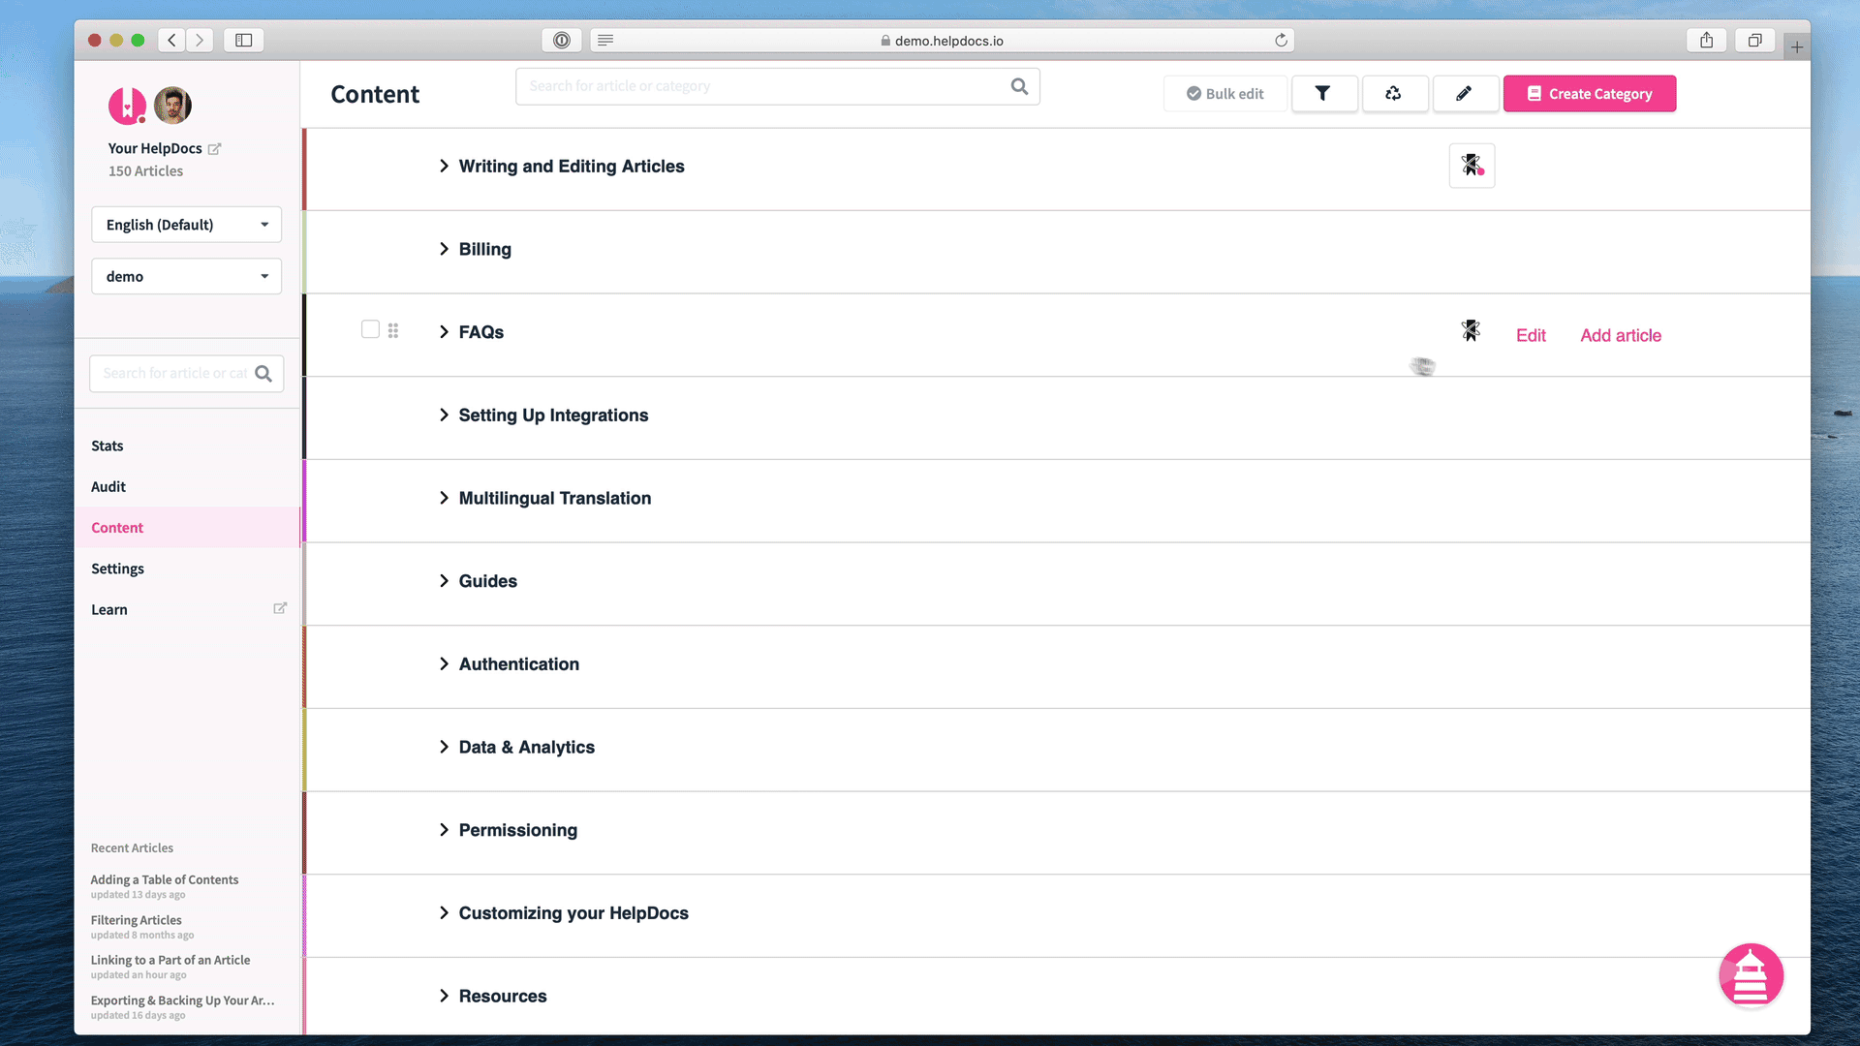This screenshot has width=1860, height=1046.
Task: Expand Customizing your HelpDocs chevron
Action: coord(444,913)
